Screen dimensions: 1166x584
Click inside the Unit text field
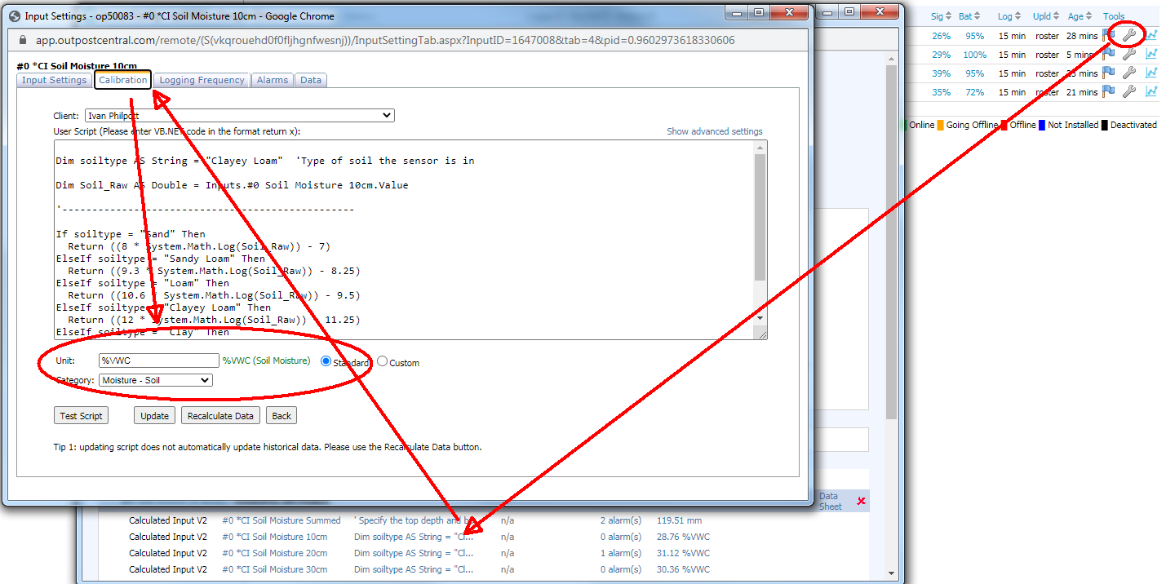pos(158,361)
